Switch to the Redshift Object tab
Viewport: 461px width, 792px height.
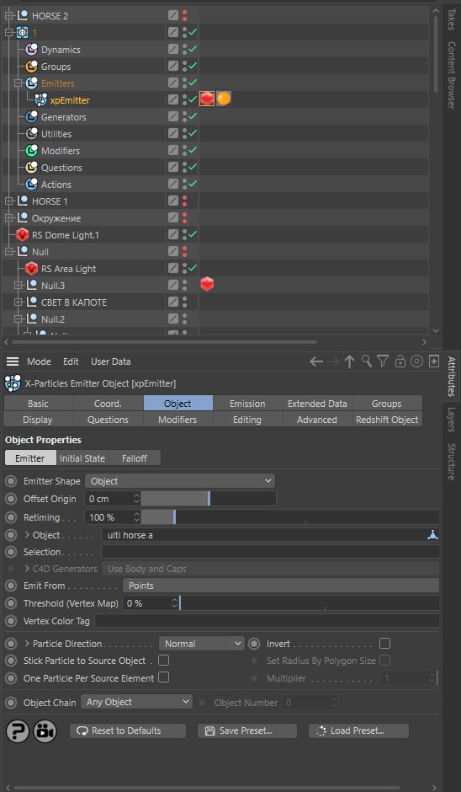387,420
